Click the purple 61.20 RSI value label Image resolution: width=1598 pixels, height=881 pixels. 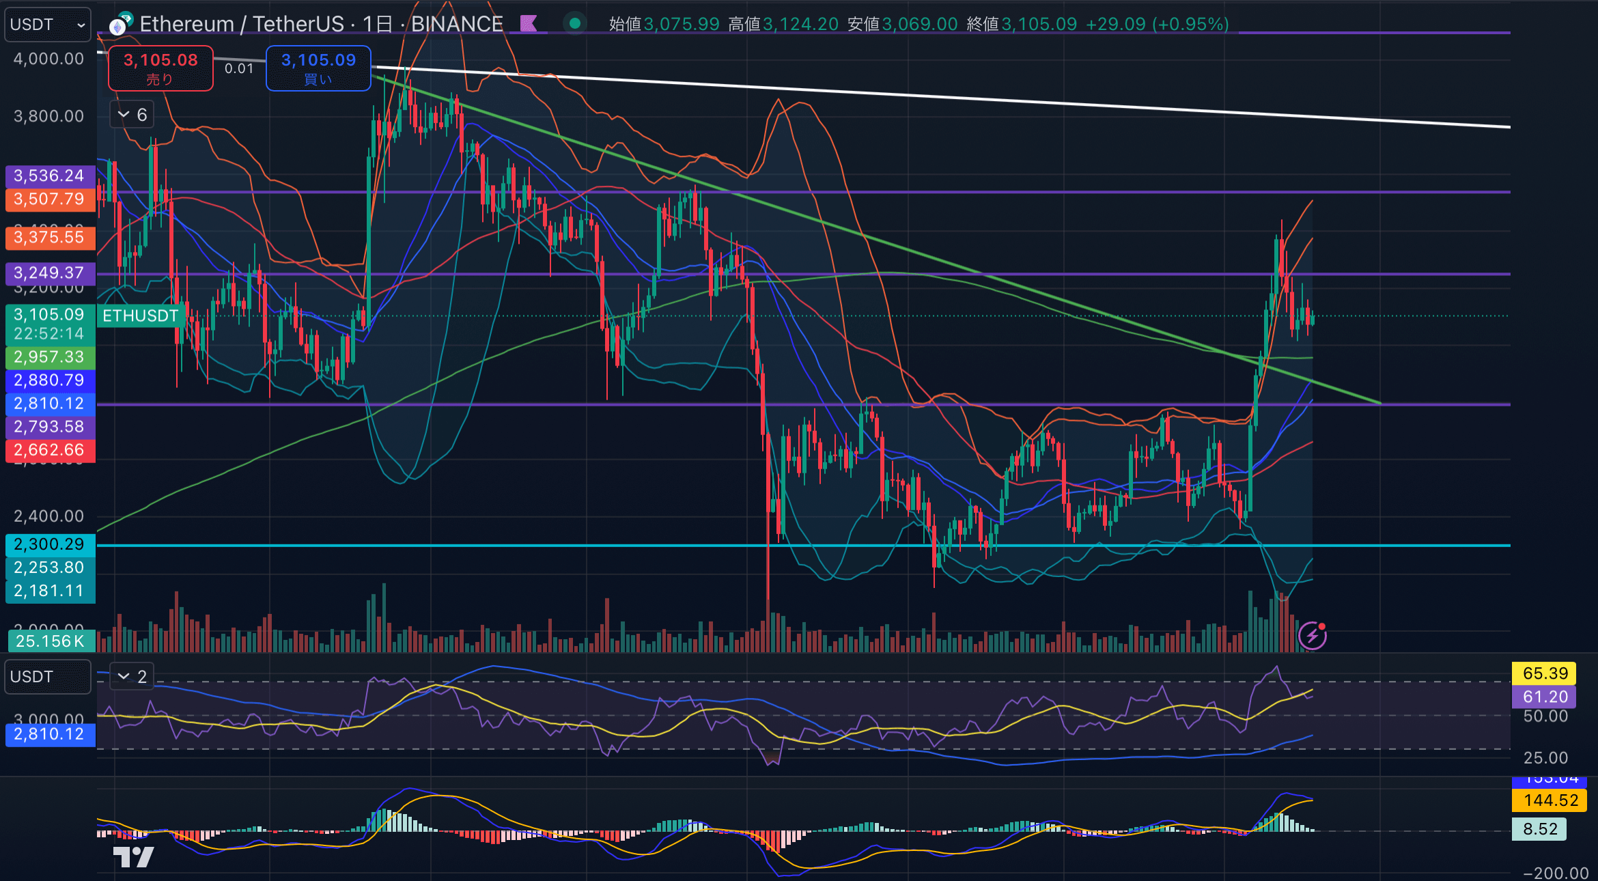(x=1545, y=697)
